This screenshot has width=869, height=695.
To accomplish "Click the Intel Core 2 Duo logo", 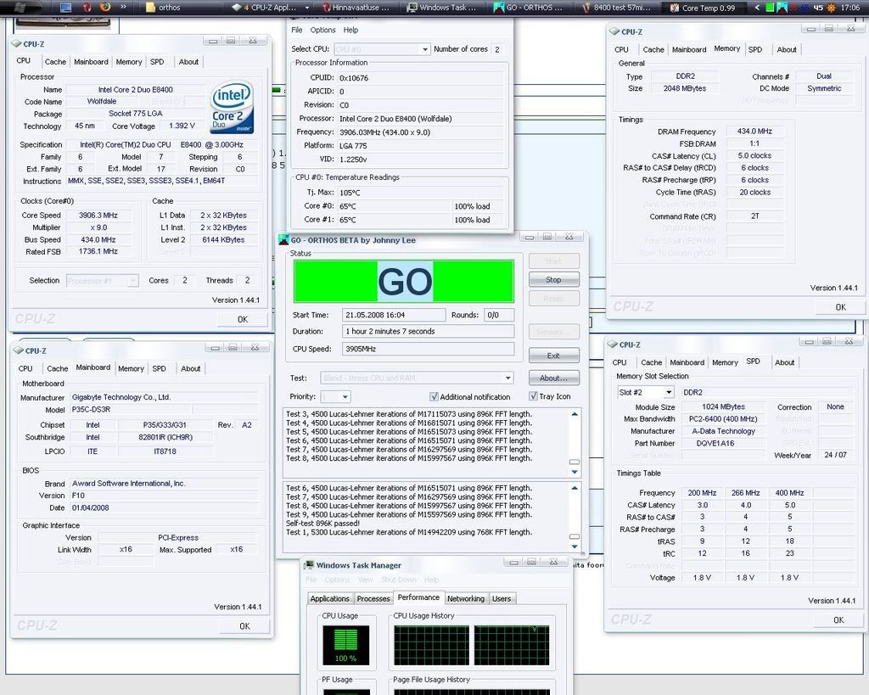I will [232, 108].
